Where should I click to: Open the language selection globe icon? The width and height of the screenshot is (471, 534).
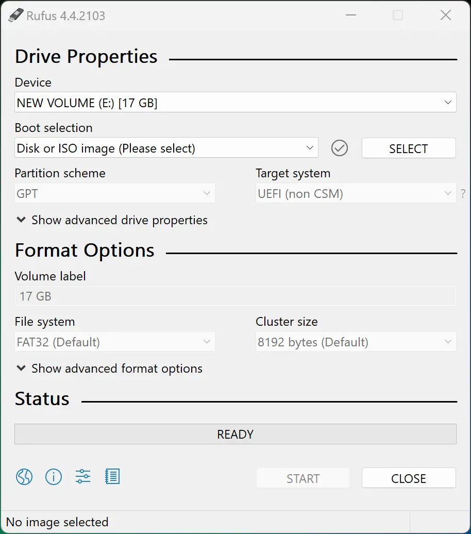click(24, 477)
